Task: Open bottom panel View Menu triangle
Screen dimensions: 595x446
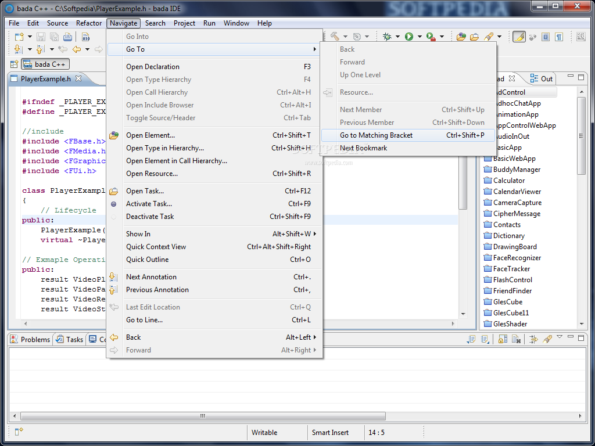Action: (560, 337)
